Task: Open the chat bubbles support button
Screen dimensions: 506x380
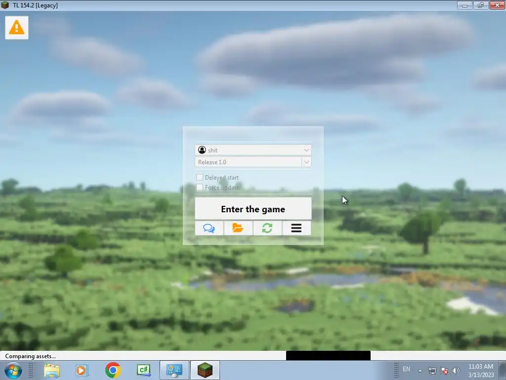Action: click(x=209, y=228)
